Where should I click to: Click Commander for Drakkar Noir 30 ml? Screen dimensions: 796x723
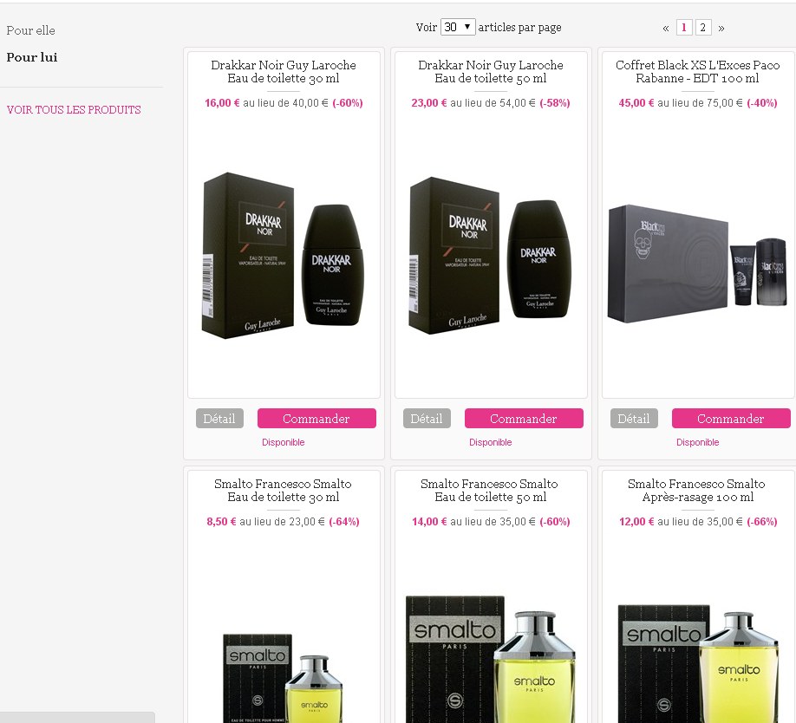(316, 418)
